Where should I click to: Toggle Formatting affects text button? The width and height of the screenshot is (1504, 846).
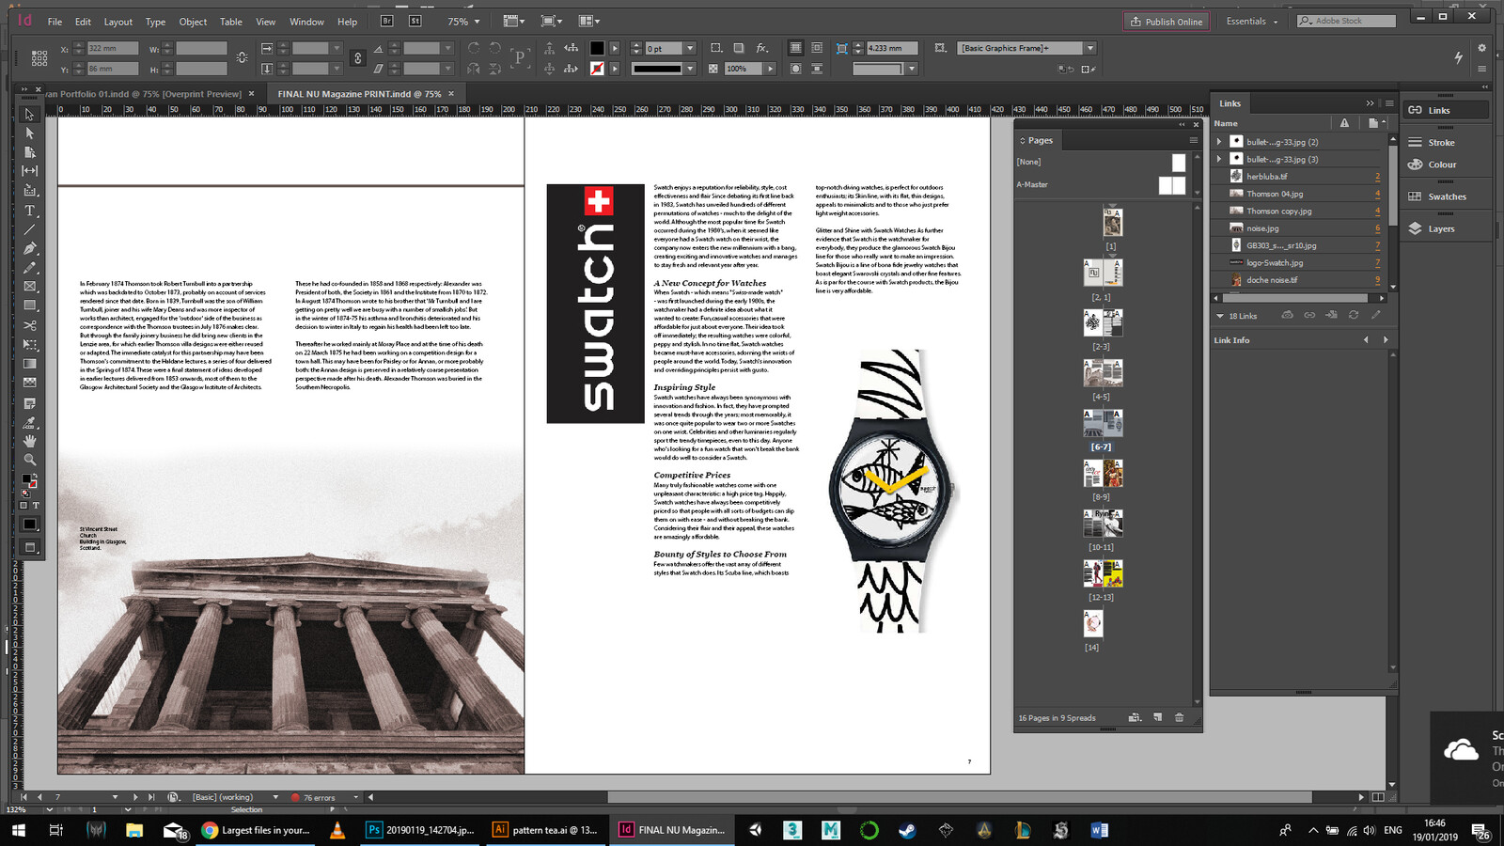coord(36,506)
